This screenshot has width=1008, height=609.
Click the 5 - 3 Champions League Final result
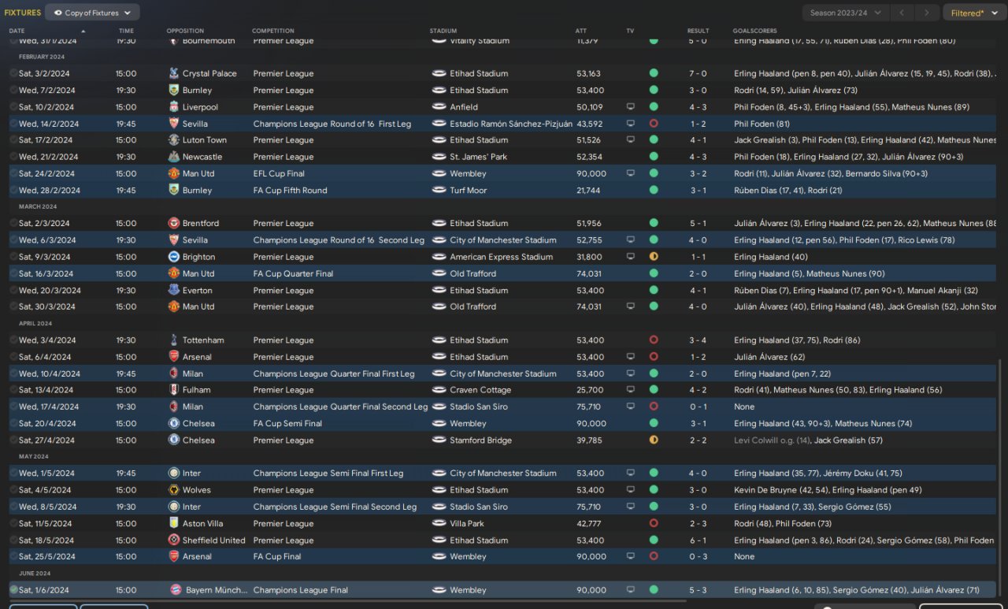[x=698, y=590]
